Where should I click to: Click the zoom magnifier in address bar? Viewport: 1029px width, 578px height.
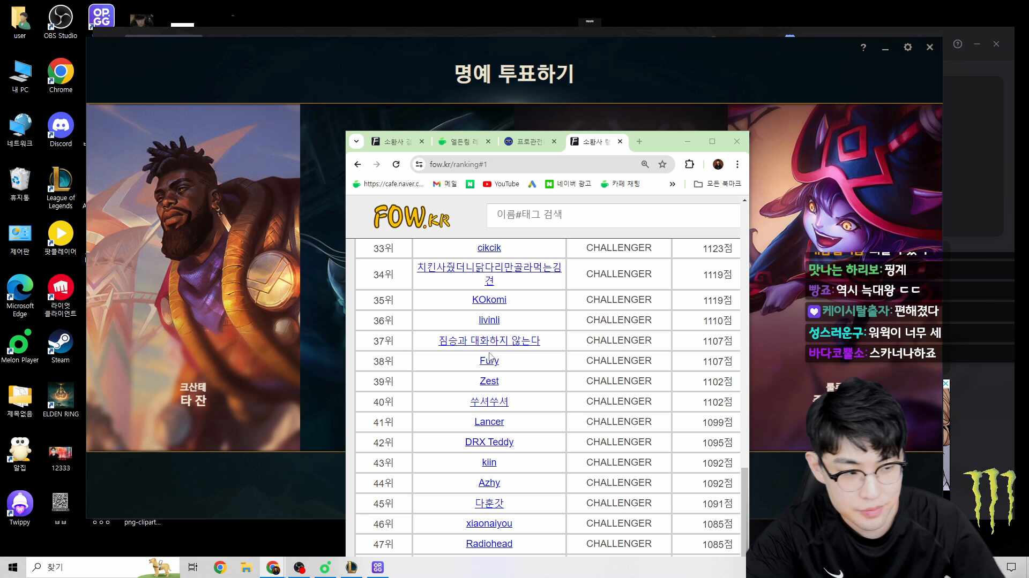(x=645, y=164)
